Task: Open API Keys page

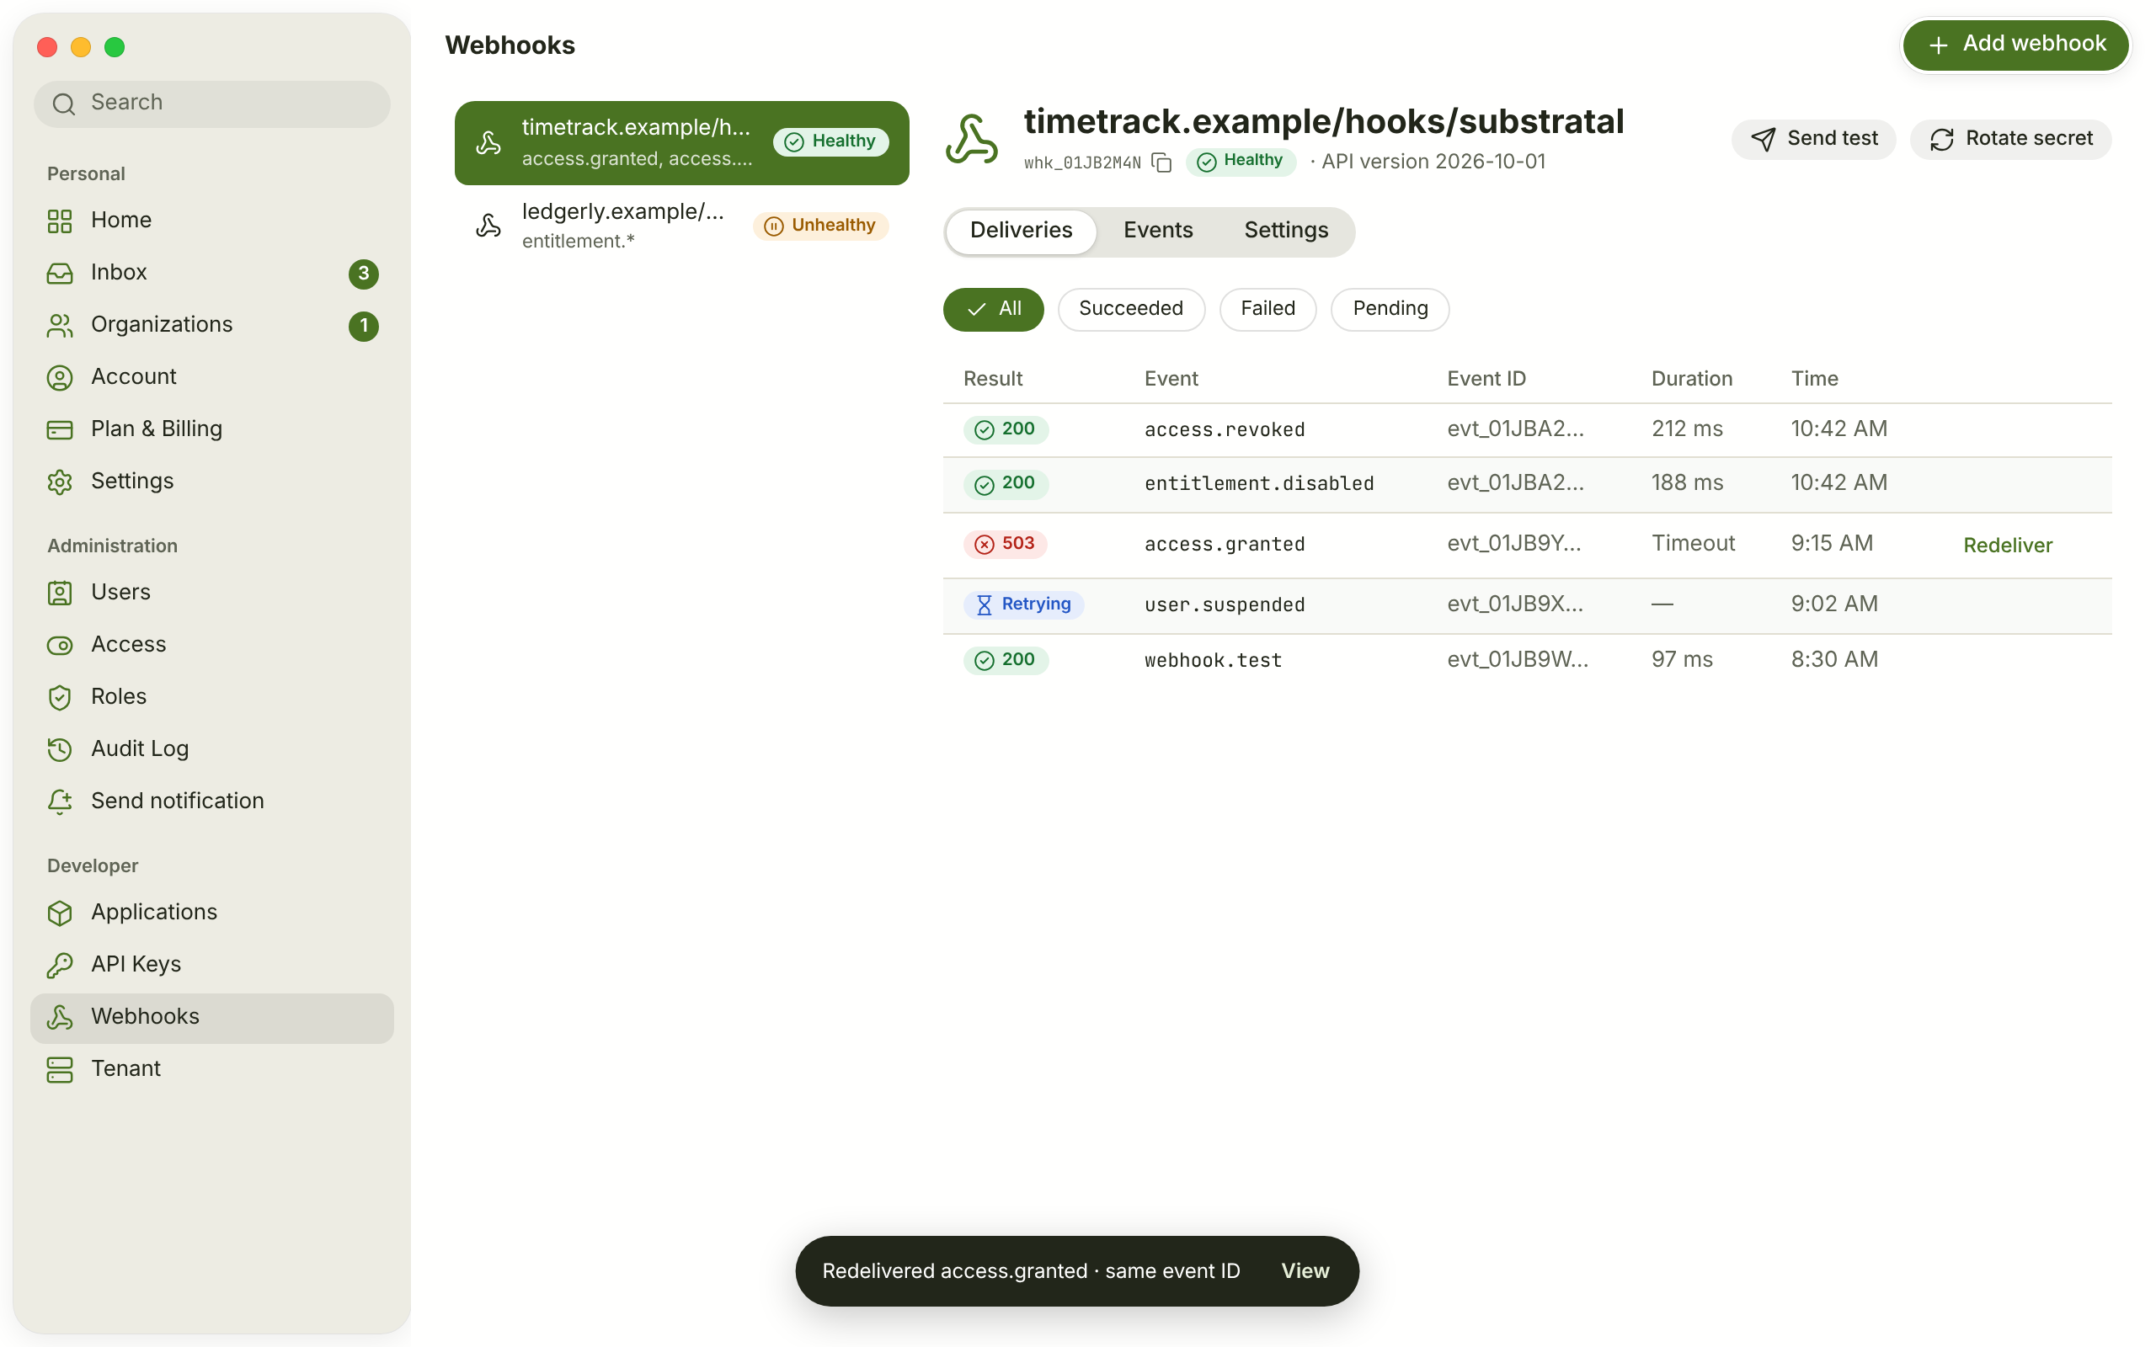Action: click(x=211, y=964)
